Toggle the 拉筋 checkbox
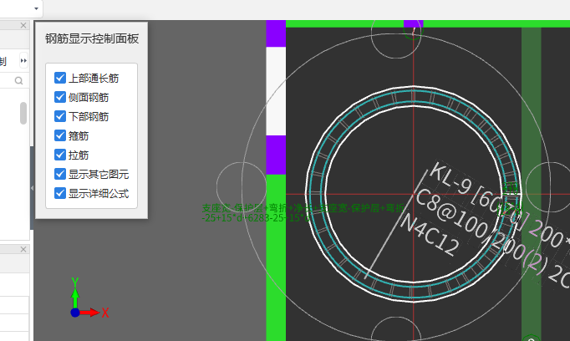Viewport: 570px width, 341px height. click(x=60, y=155)
